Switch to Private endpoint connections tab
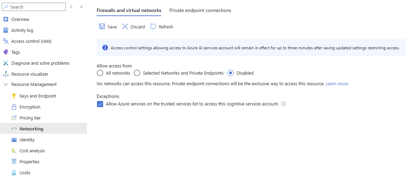This screenshot has width=406, height=179. (200, 11)
